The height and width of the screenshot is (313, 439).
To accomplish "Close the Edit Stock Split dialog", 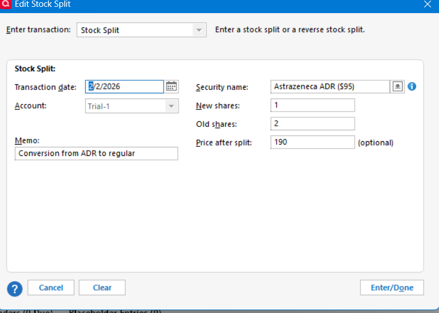I will coord(428,4).
